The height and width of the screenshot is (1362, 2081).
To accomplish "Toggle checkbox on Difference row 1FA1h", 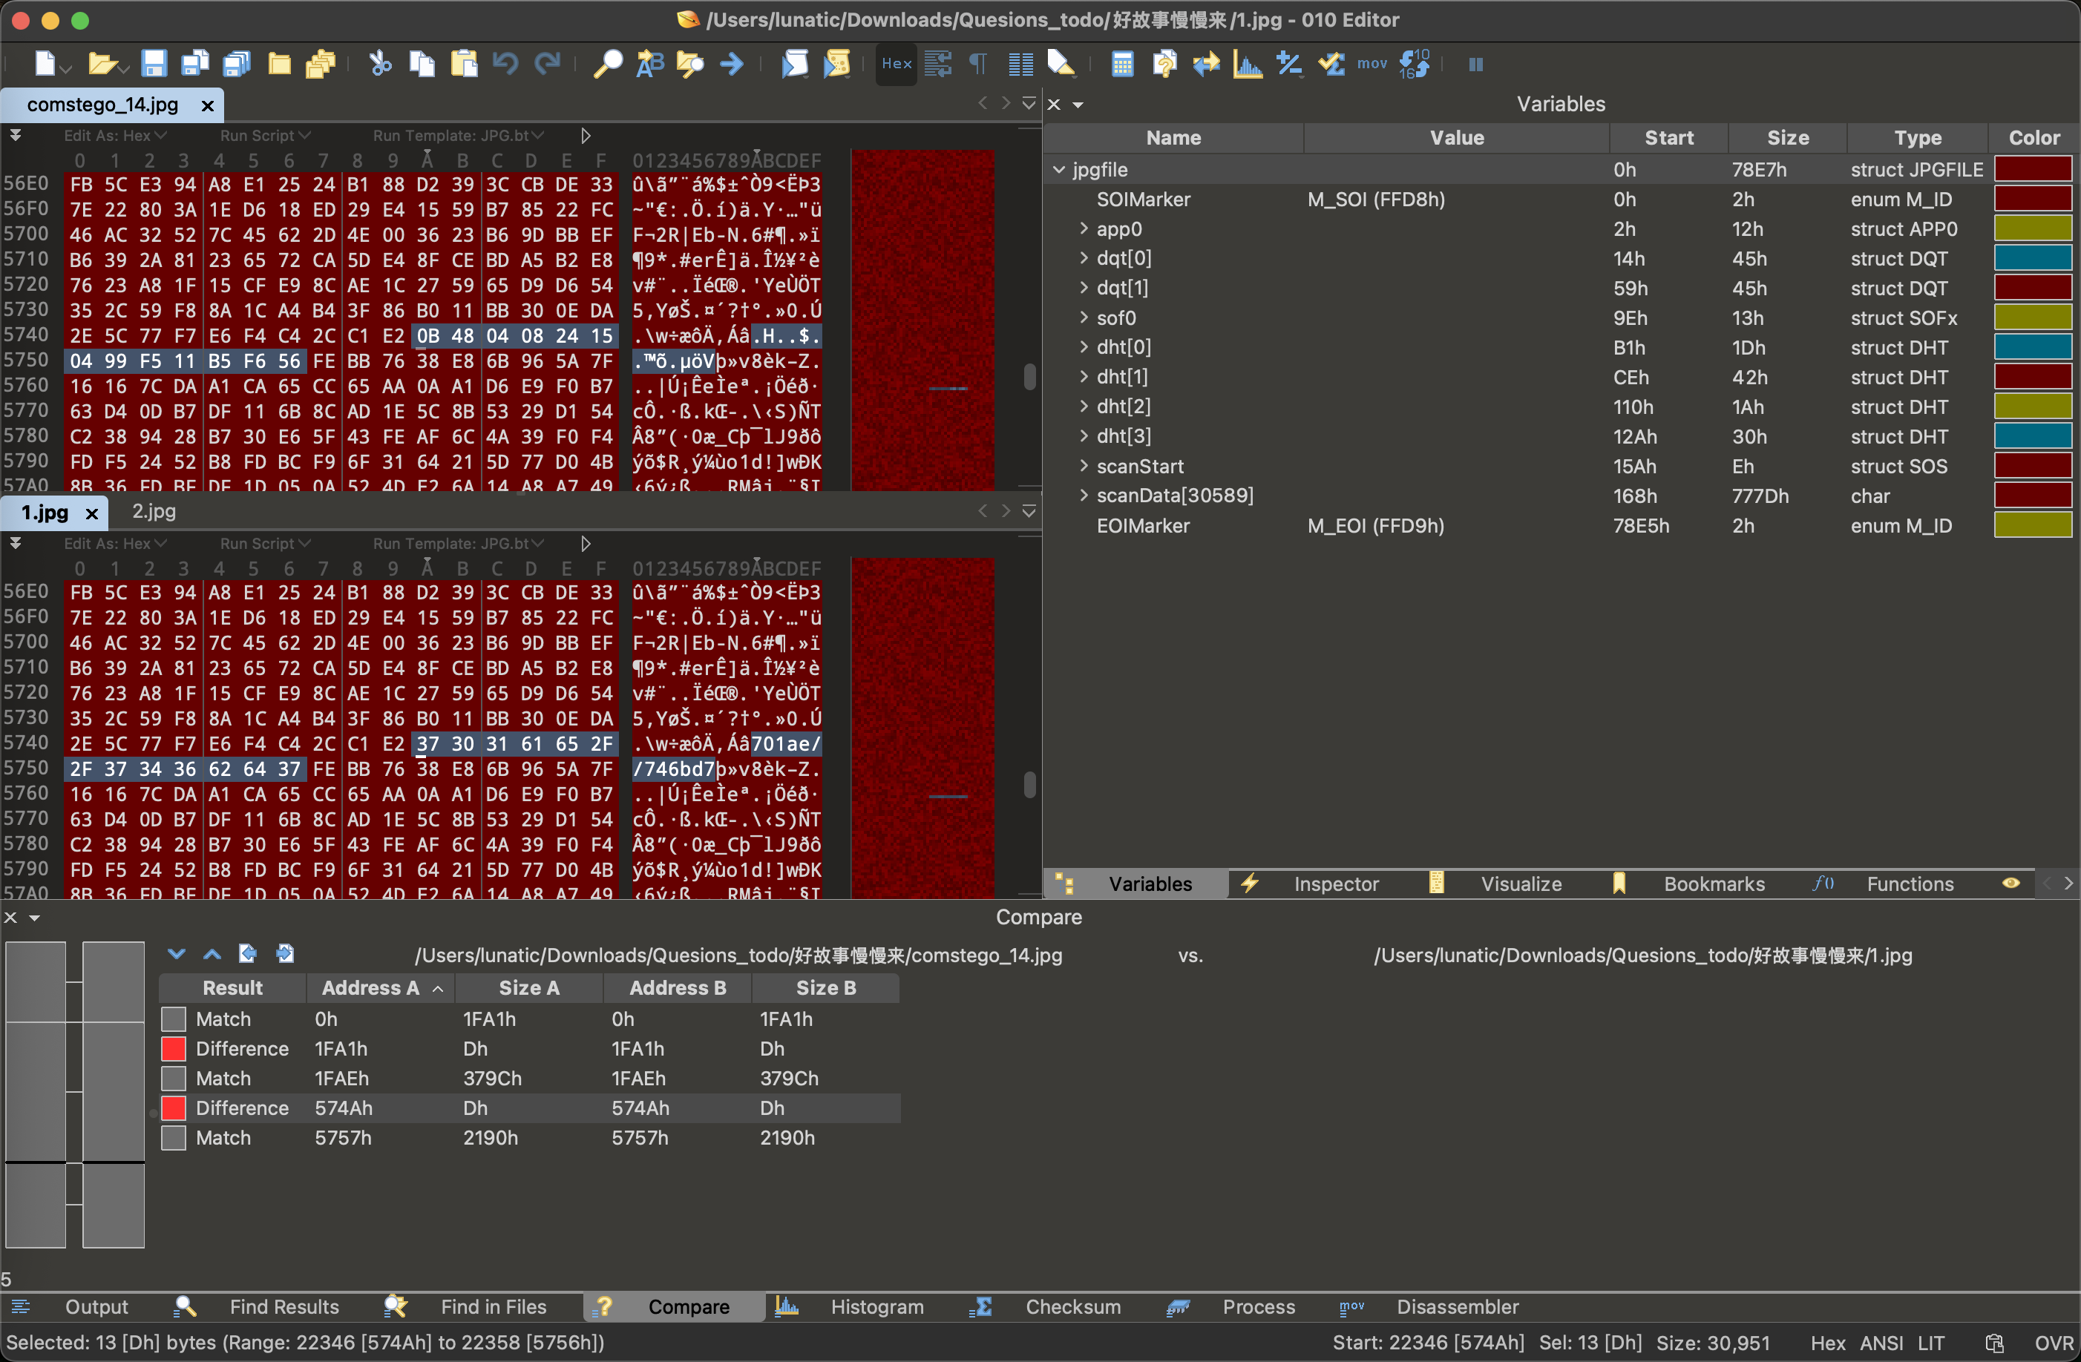I will tap(174, 1049).
